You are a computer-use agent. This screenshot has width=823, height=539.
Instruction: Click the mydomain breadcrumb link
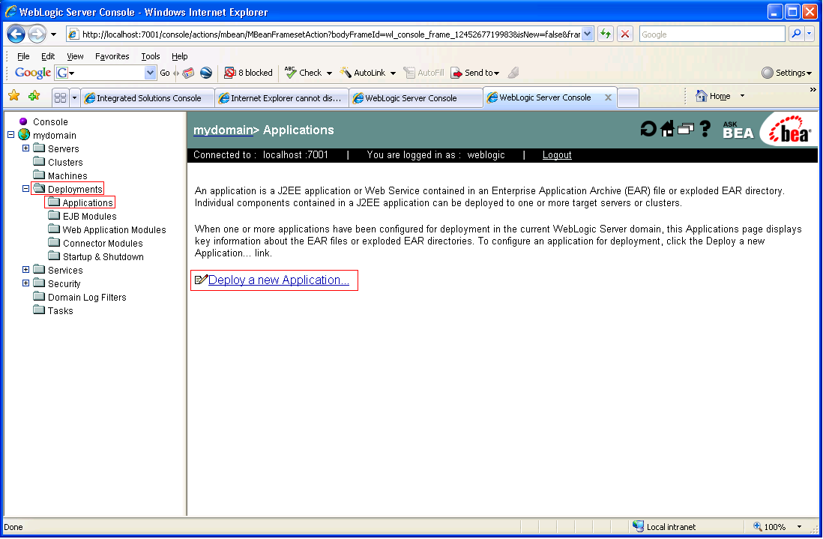click(223, 130)
